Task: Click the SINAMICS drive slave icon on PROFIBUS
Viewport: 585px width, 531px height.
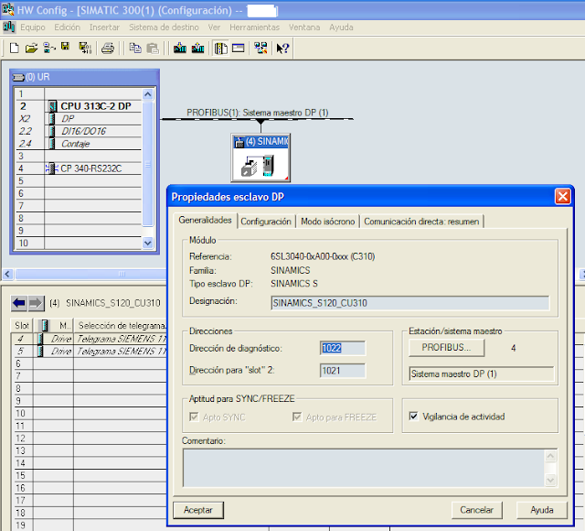Action: click(261, 157)
